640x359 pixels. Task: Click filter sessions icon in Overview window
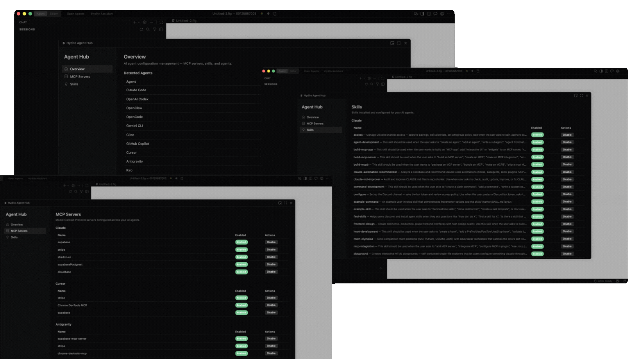[154, 29]
